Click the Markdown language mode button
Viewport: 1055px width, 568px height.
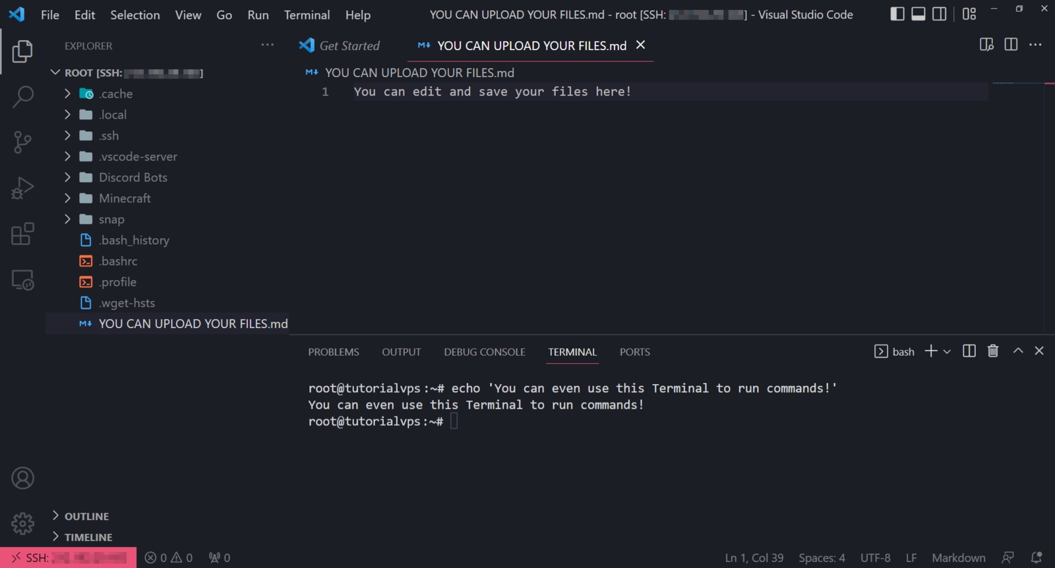pyautogui.click(x=958, y=557)
